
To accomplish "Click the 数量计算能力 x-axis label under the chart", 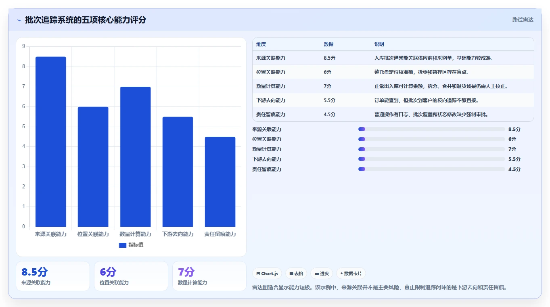I will click(135, 234).
